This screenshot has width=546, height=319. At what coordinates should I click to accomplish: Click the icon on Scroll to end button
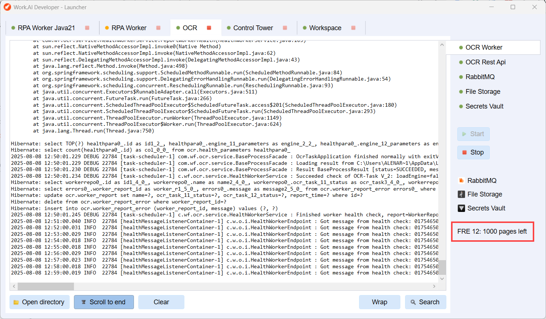click(84, 302)
